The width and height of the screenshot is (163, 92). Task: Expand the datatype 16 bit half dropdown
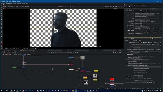click(137, 58)
